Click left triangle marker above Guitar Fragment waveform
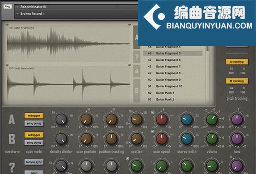Image resolution: width=256 pixels, height=174 pixels. tap(7, 25)
